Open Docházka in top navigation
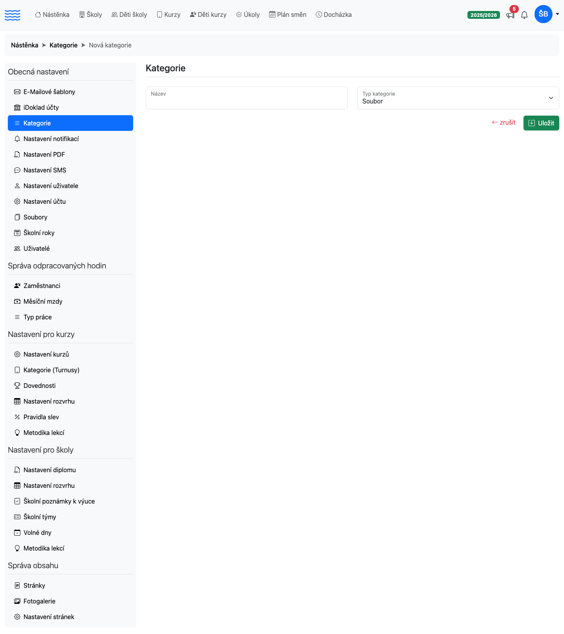The height and width of the screenshot is (634, 564). tap(334, 15)
